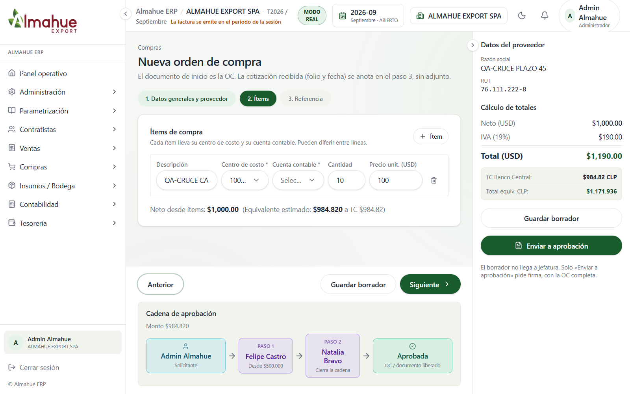Open the 2026-09 period selector
630x394 pixels.
pyautogui.click(x=368, y=16)
